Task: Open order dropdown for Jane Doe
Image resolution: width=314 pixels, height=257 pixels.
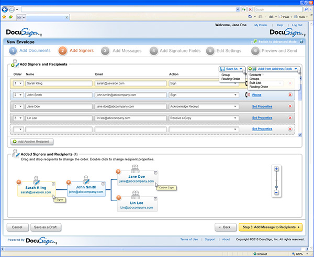Action: [x=18, y=106]
